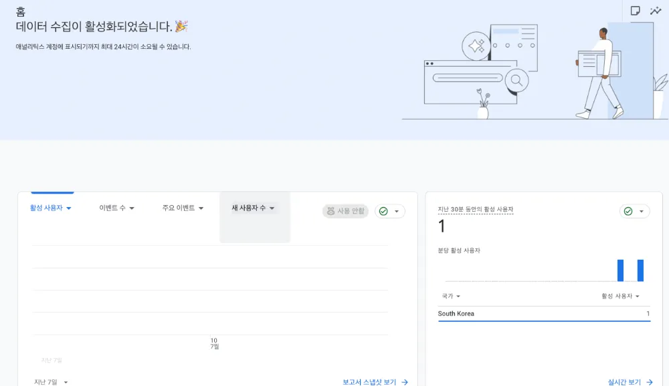Open the 이벤트 수 metric dropdown

pyautogui.click(x=117, y=208)
